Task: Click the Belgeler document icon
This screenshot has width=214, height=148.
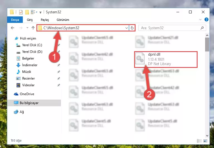Action: coord(18,58)
